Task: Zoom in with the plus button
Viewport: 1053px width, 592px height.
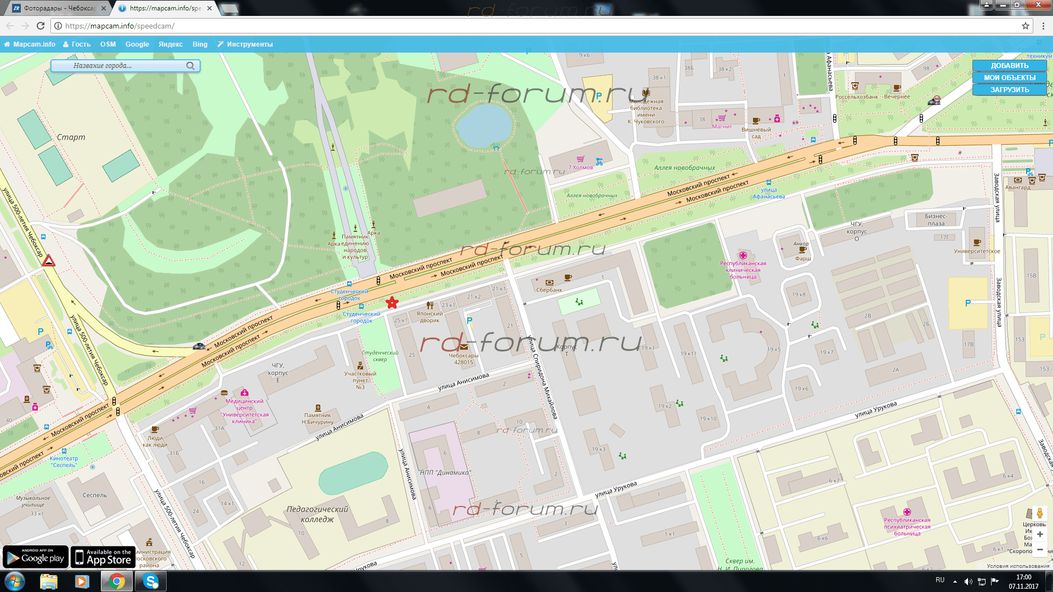Action: tap(1040, 534)
